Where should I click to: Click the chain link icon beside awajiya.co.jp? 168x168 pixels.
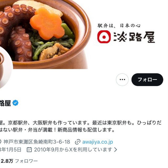click(x=78, y=142)
